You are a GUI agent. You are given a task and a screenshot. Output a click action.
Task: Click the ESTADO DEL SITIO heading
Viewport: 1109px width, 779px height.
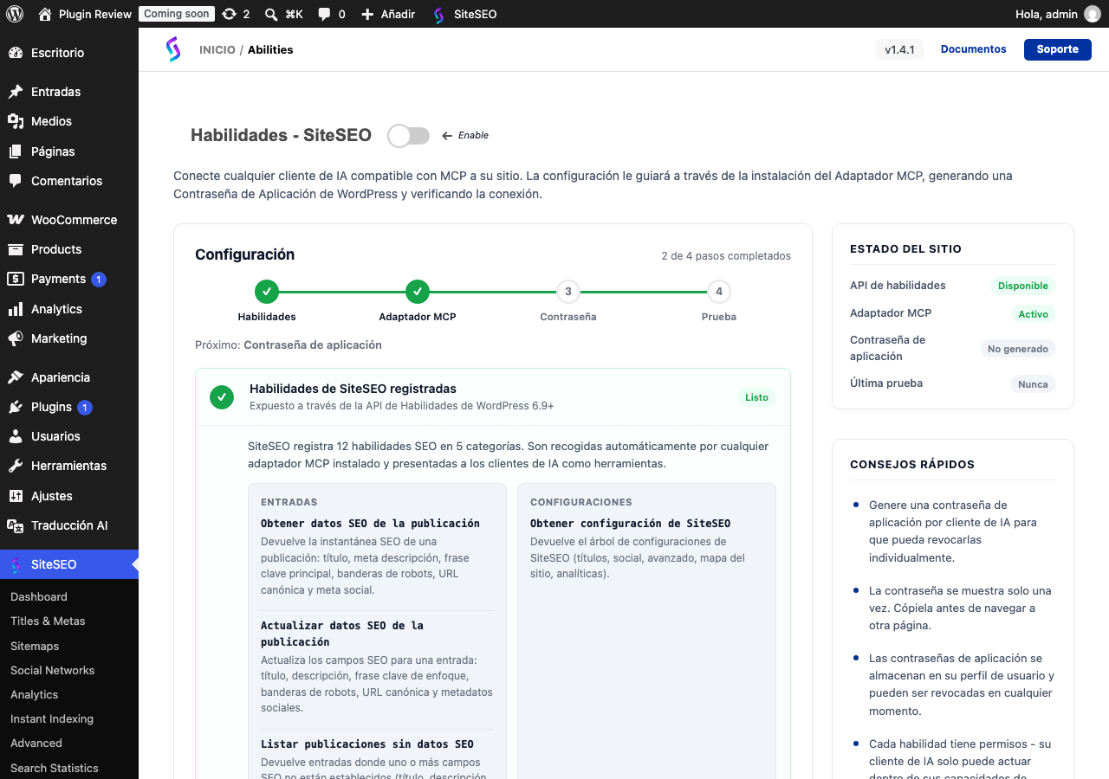(x=906, y=248)
